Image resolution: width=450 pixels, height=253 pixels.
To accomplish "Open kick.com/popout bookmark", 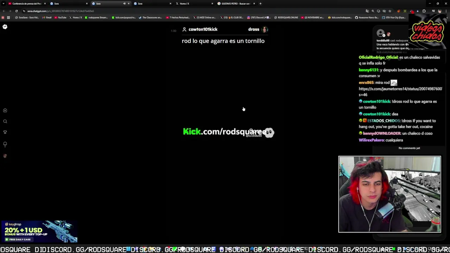I will 124,18.
